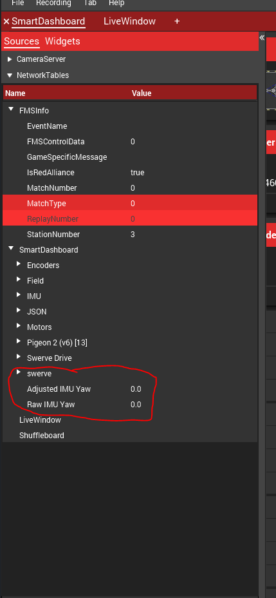Add a new tab with plus icon
Screen dimensions: 276x598
(x=177, y=21)
